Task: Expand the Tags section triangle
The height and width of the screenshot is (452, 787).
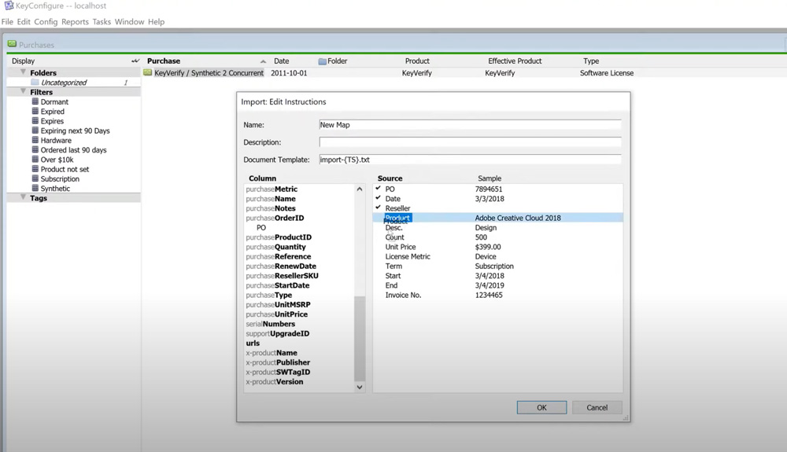Action: tap(23, 197)
